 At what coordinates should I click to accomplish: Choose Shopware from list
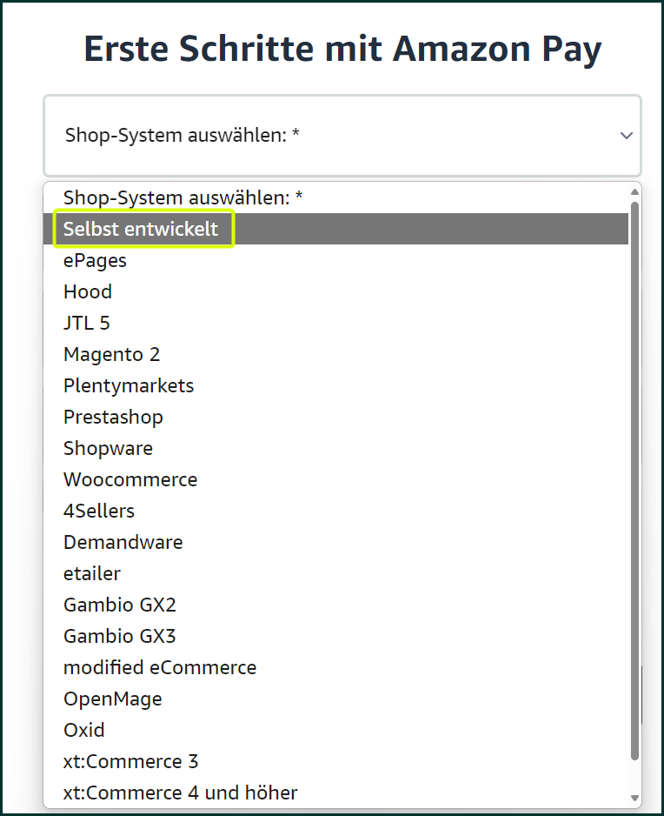(x=335, y=448)
